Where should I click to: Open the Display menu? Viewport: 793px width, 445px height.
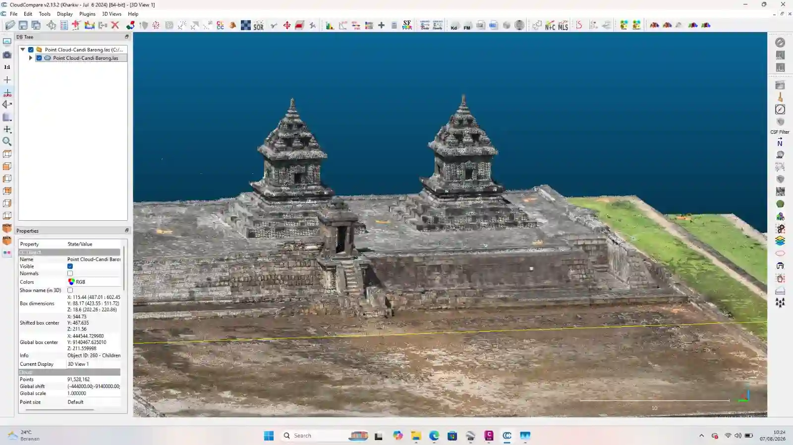click(x=64, y=14)
